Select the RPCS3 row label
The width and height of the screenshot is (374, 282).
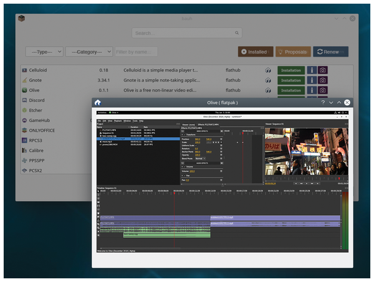click(36, 140)
